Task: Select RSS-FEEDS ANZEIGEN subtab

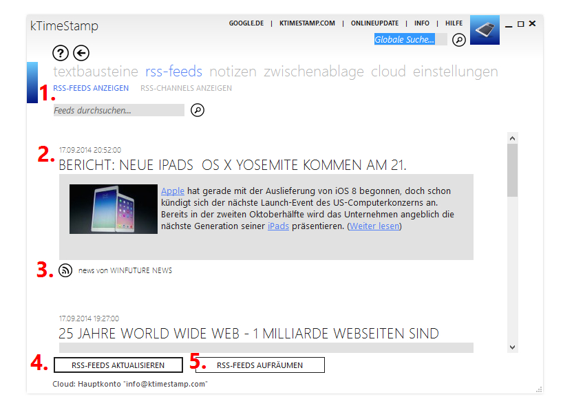Action: pos(91,88)
